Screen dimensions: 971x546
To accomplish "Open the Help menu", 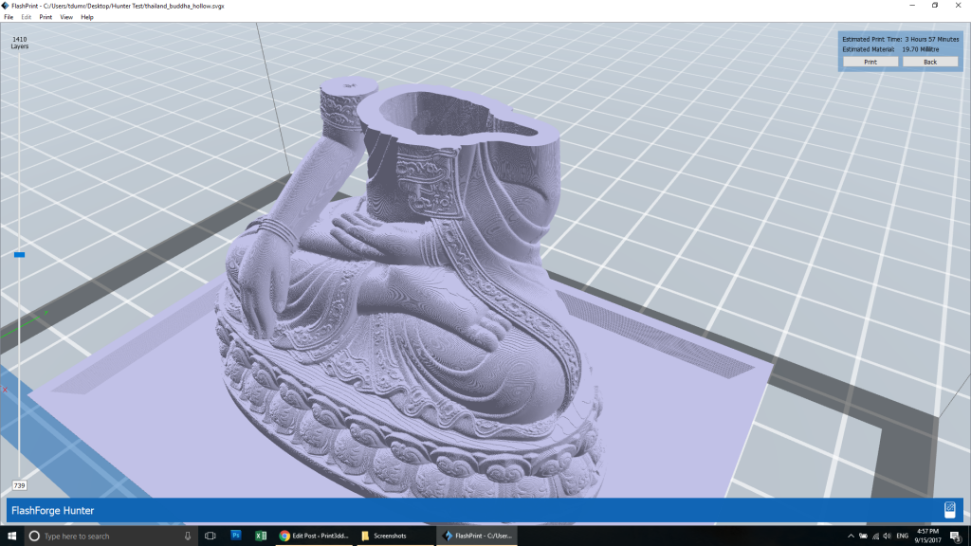I will coord(86,17).
